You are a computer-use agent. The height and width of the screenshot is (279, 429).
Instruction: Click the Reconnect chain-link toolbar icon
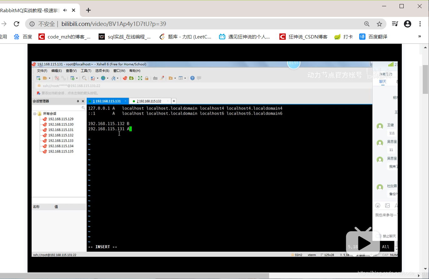(x=64, y=78)
